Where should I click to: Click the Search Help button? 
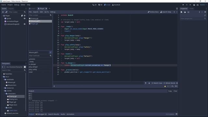coord(166,12)
